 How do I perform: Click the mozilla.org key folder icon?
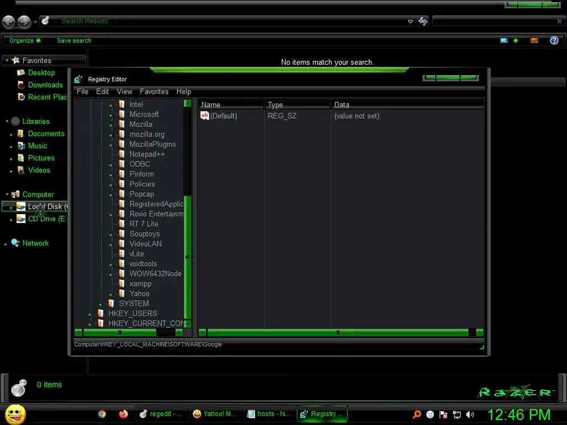[122, 134]
